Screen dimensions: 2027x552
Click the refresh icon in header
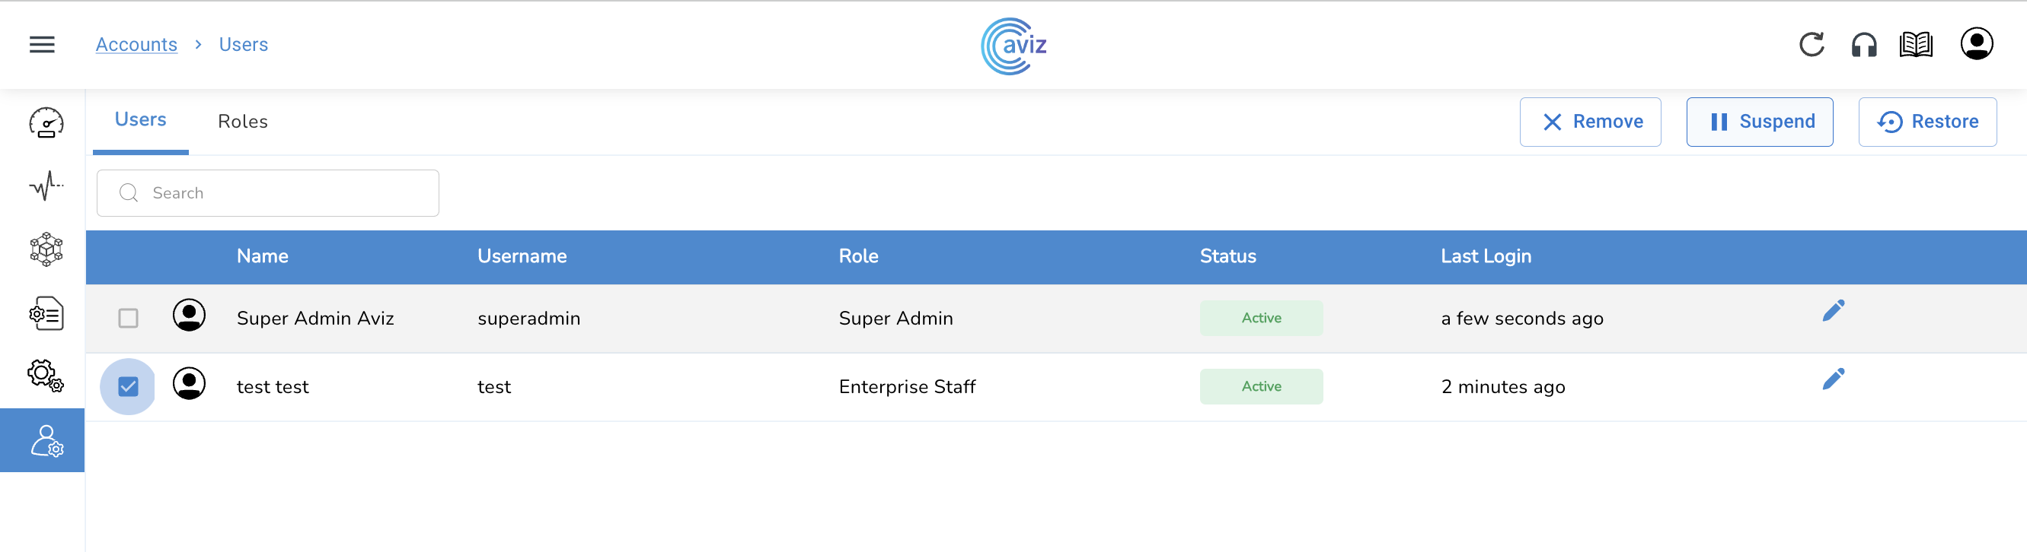point(1812,45)
